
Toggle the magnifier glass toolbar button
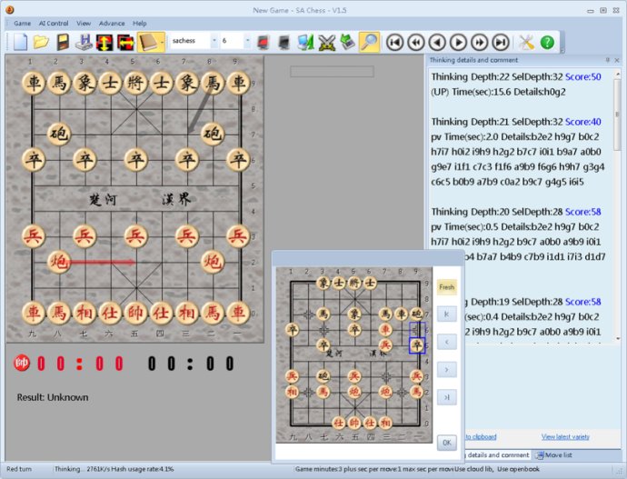(x=369, y=42)
